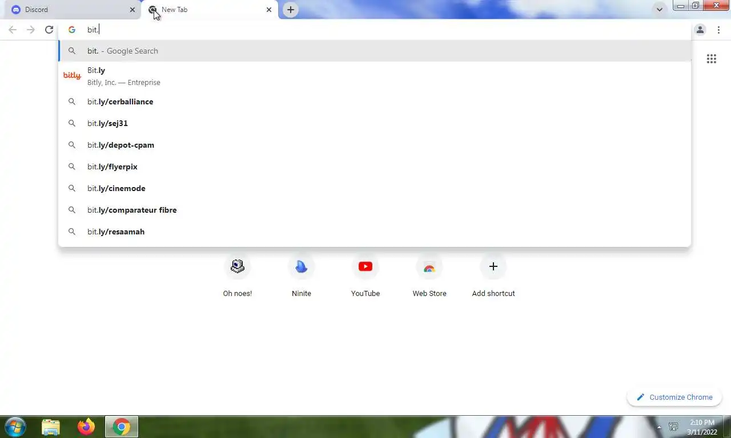The height and width of the screenshot is (438, 731).
Task: Launch Firefox from the taskbar
Action: click(x=86, y=427)
